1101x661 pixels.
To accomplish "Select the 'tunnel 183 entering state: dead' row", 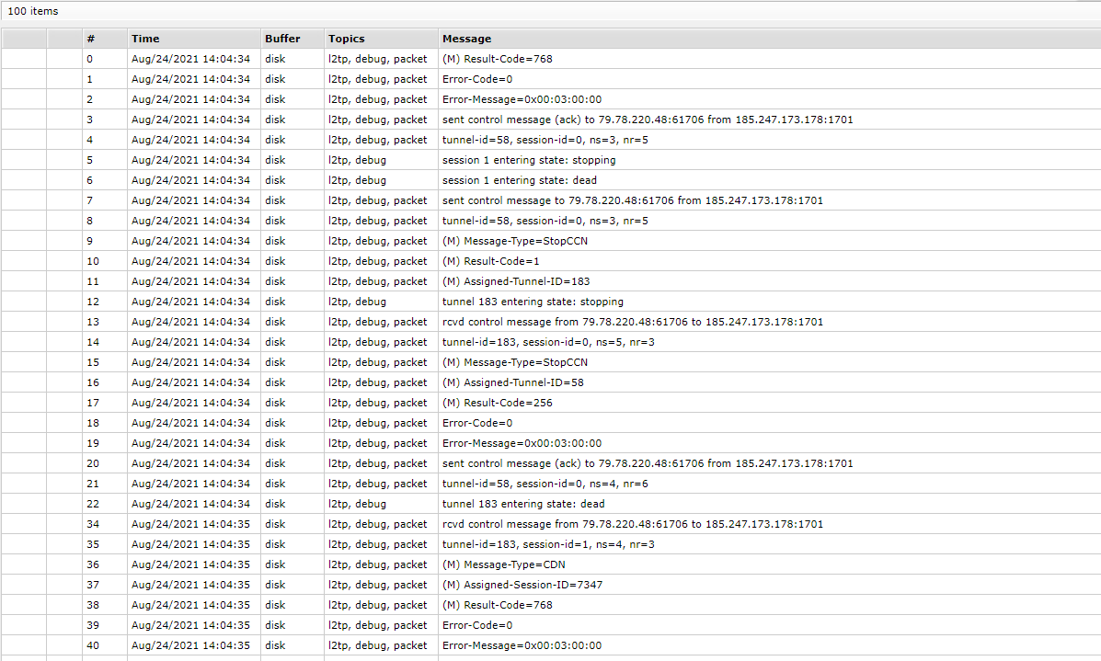I will 523,504.
